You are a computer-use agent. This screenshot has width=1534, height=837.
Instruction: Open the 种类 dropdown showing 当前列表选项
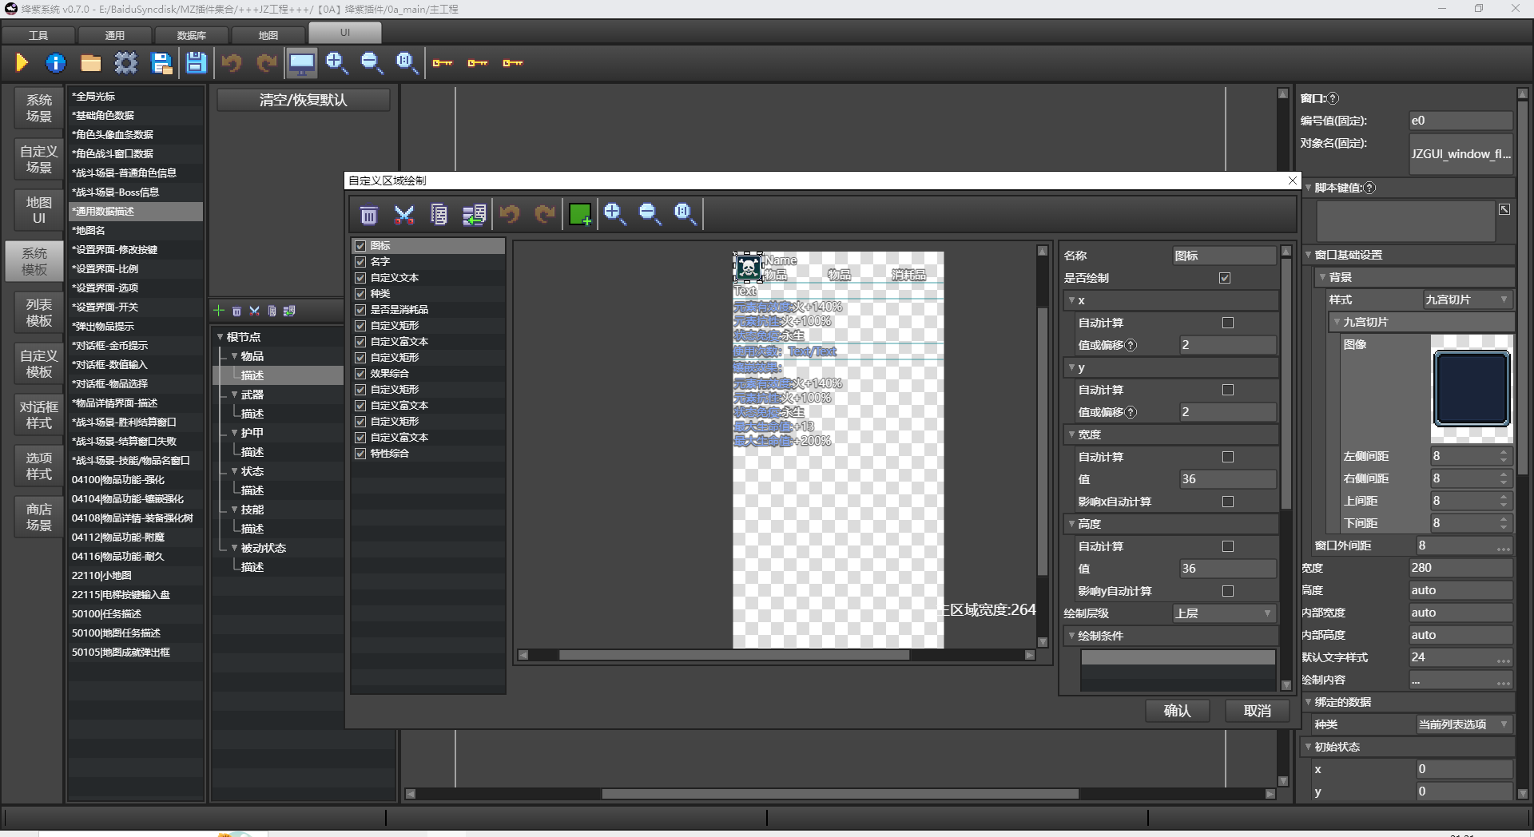pos(1464,724)
